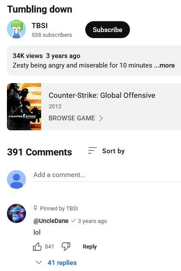Expand the 41 replies thread
Viewport: 181px width, 271px height.
tap(56, 263)
